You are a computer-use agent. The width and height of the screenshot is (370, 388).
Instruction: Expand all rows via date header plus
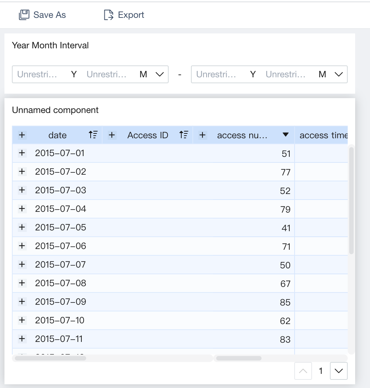point(22,135)
